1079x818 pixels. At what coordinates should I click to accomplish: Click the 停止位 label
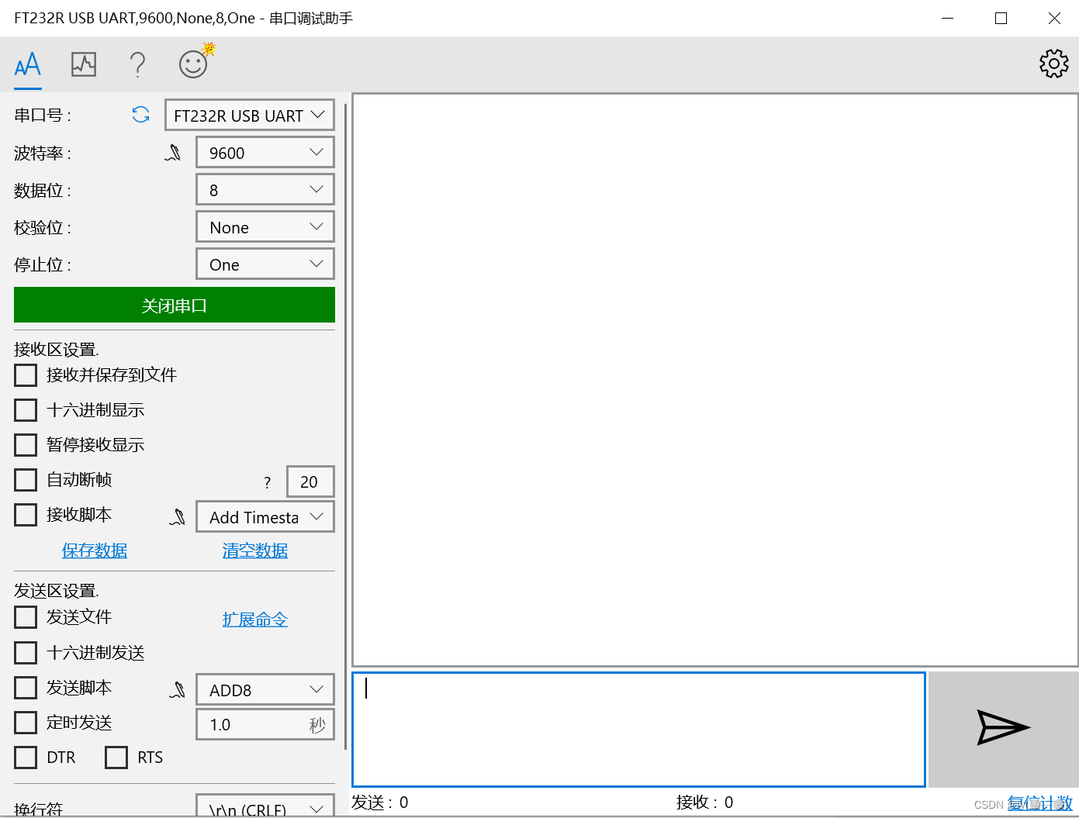(43, 265)
